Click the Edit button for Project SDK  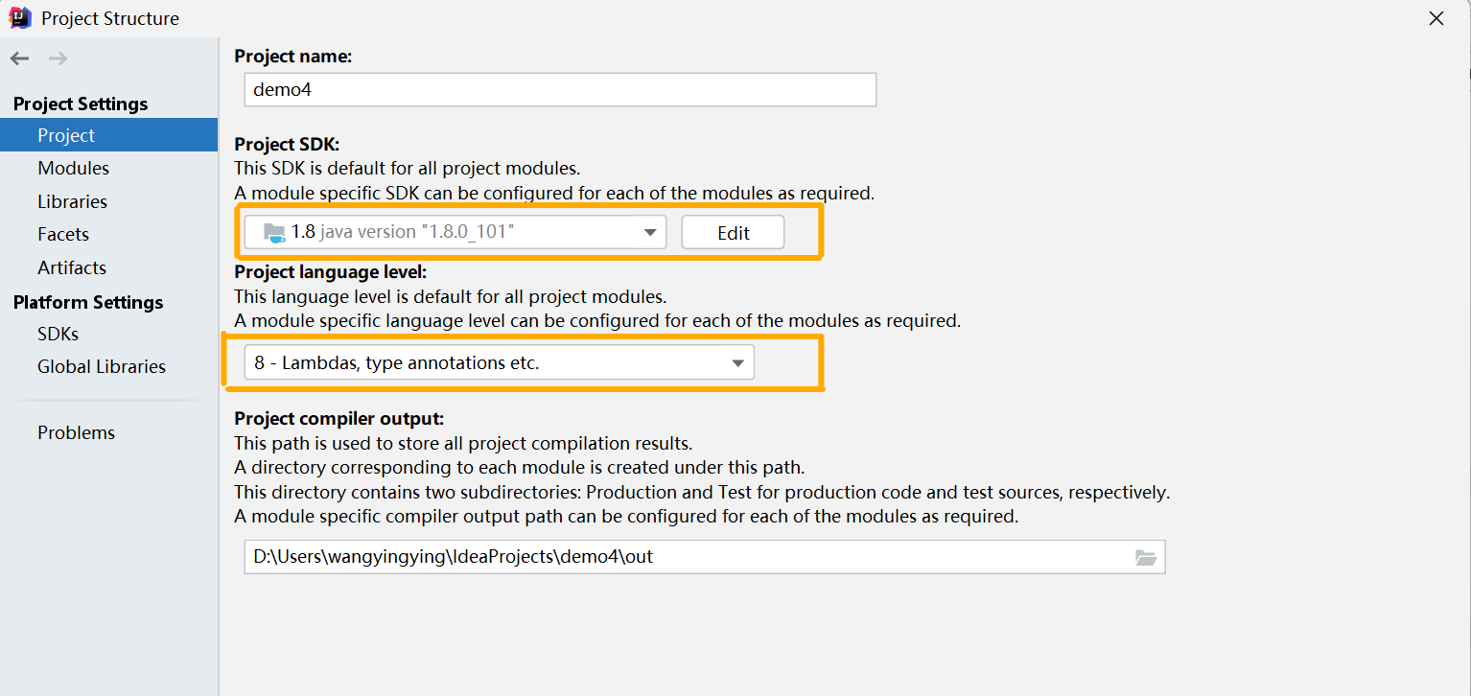tap(733, 233)
